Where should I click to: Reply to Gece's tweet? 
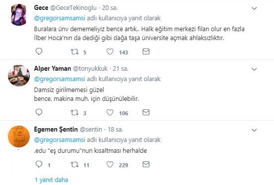pyautogui.click(x=39, y=51)
